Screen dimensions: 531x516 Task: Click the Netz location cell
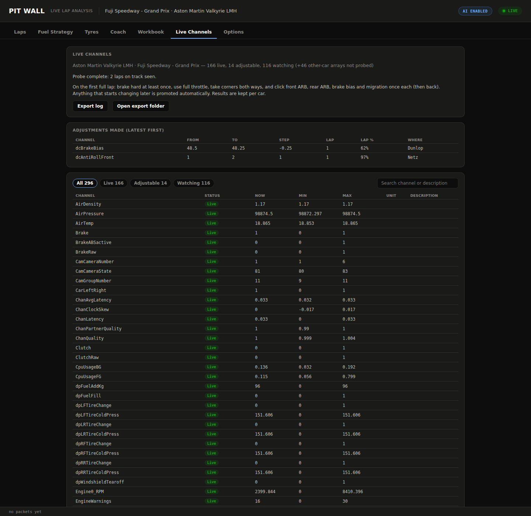[x=413, y=157]
